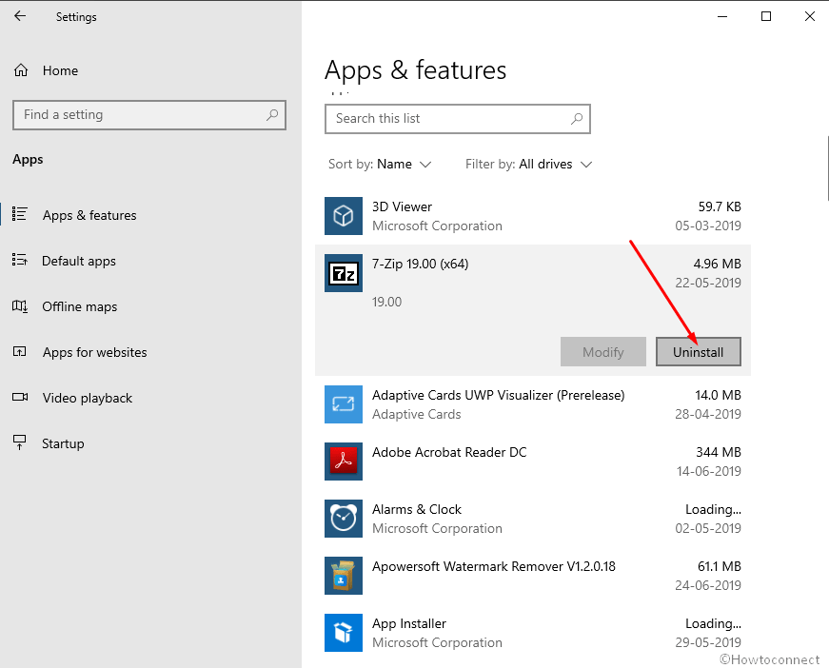Screen dimensions: 829x668
Task: Click the magnifier in Find a setting
Action: [272, 115]
